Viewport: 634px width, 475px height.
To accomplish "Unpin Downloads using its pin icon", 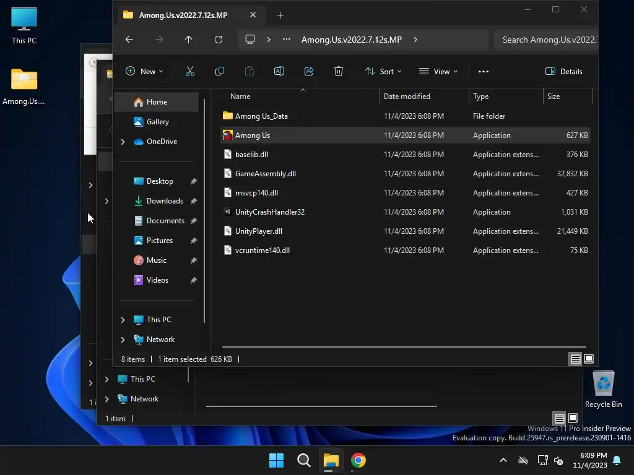I will point(194,201).
